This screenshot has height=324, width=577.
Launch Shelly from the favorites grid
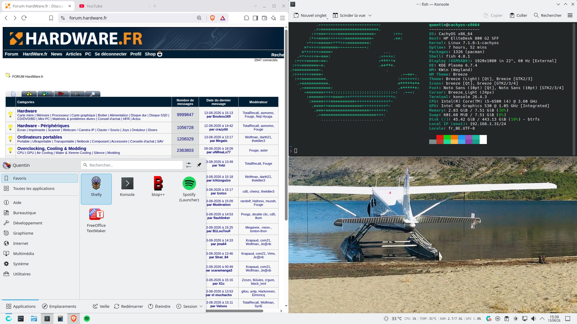click(x=96, y=189)
